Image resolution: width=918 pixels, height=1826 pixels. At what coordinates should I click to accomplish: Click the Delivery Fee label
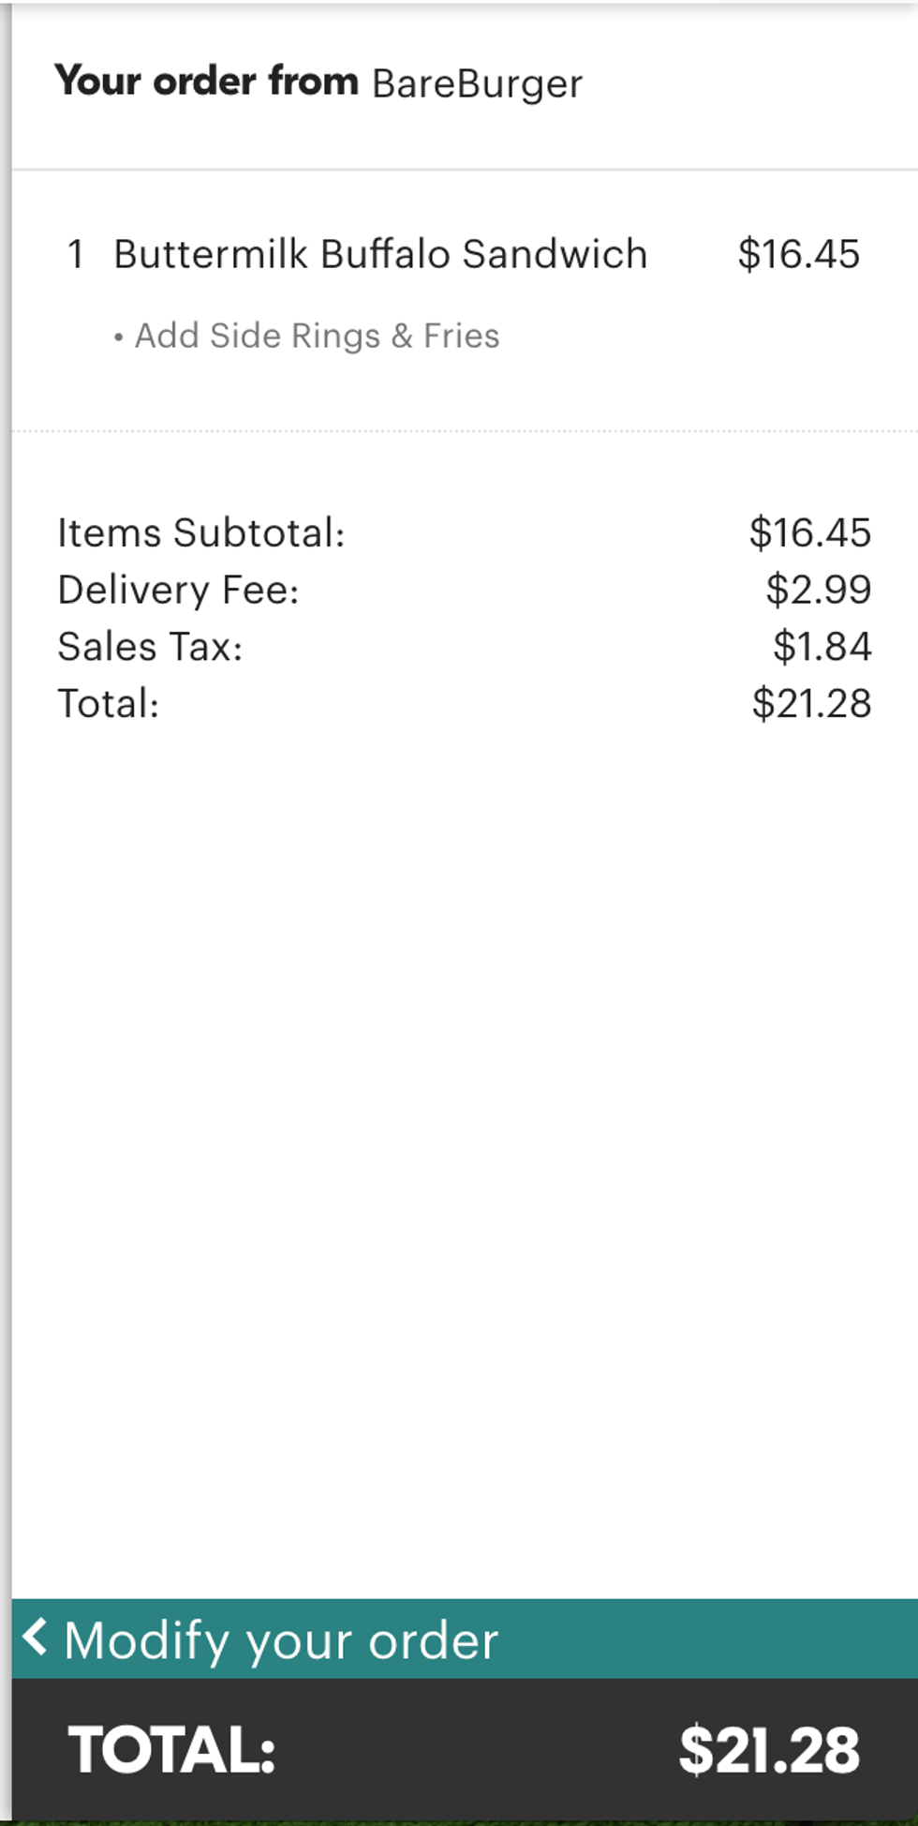178,590
